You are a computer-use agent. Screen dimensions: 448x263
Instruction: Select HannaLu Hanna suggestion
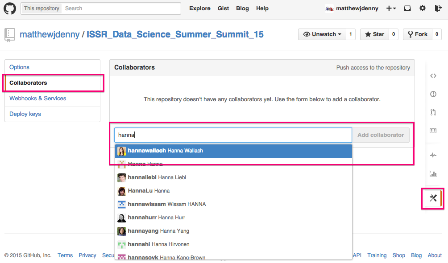pos(233,191)
